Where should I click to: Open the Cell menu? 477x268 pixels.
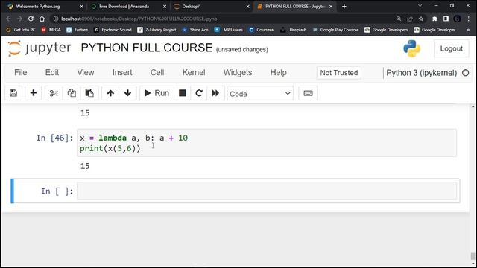coord(157,73)
